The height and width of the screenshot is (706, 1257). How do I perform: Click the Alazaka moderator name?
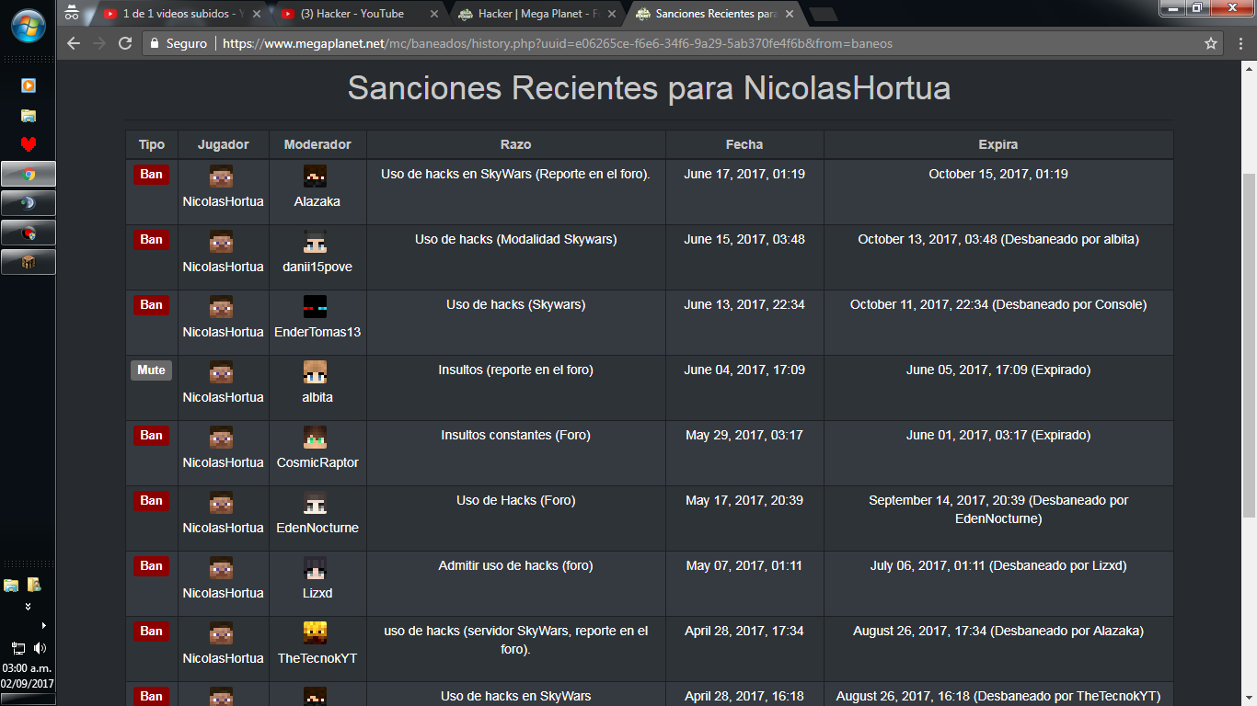click(x=317, y=201)
